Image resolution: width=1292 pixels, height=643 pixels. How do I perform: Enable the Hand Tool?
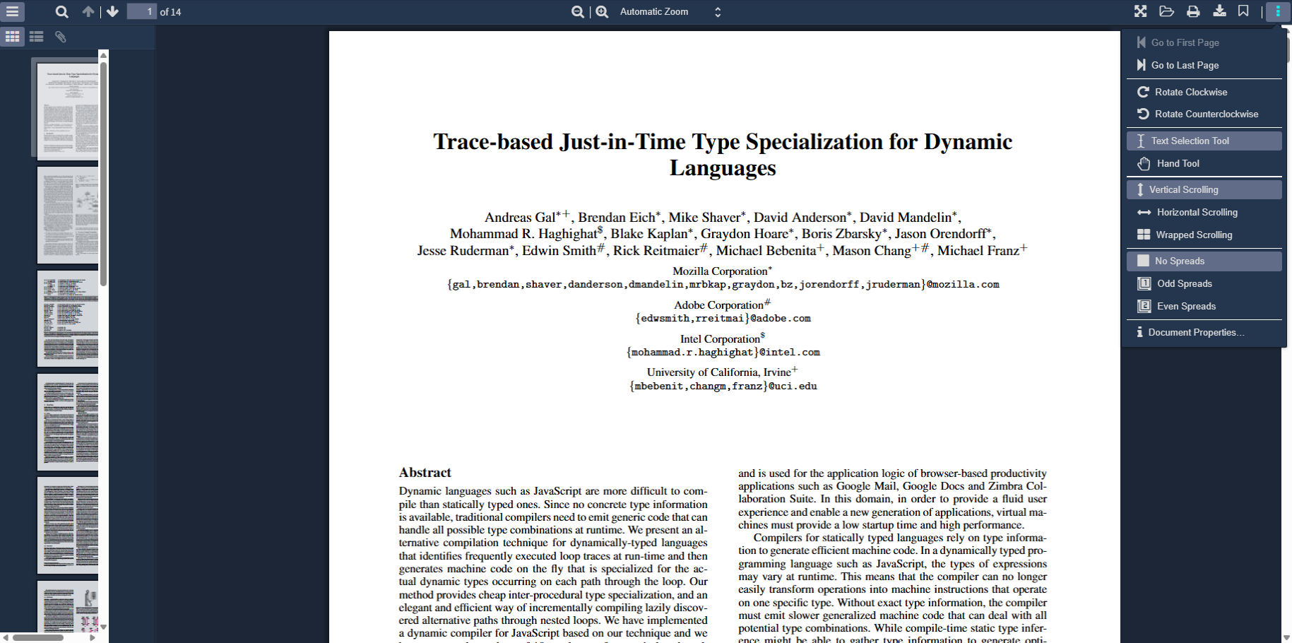point(1204,163)
